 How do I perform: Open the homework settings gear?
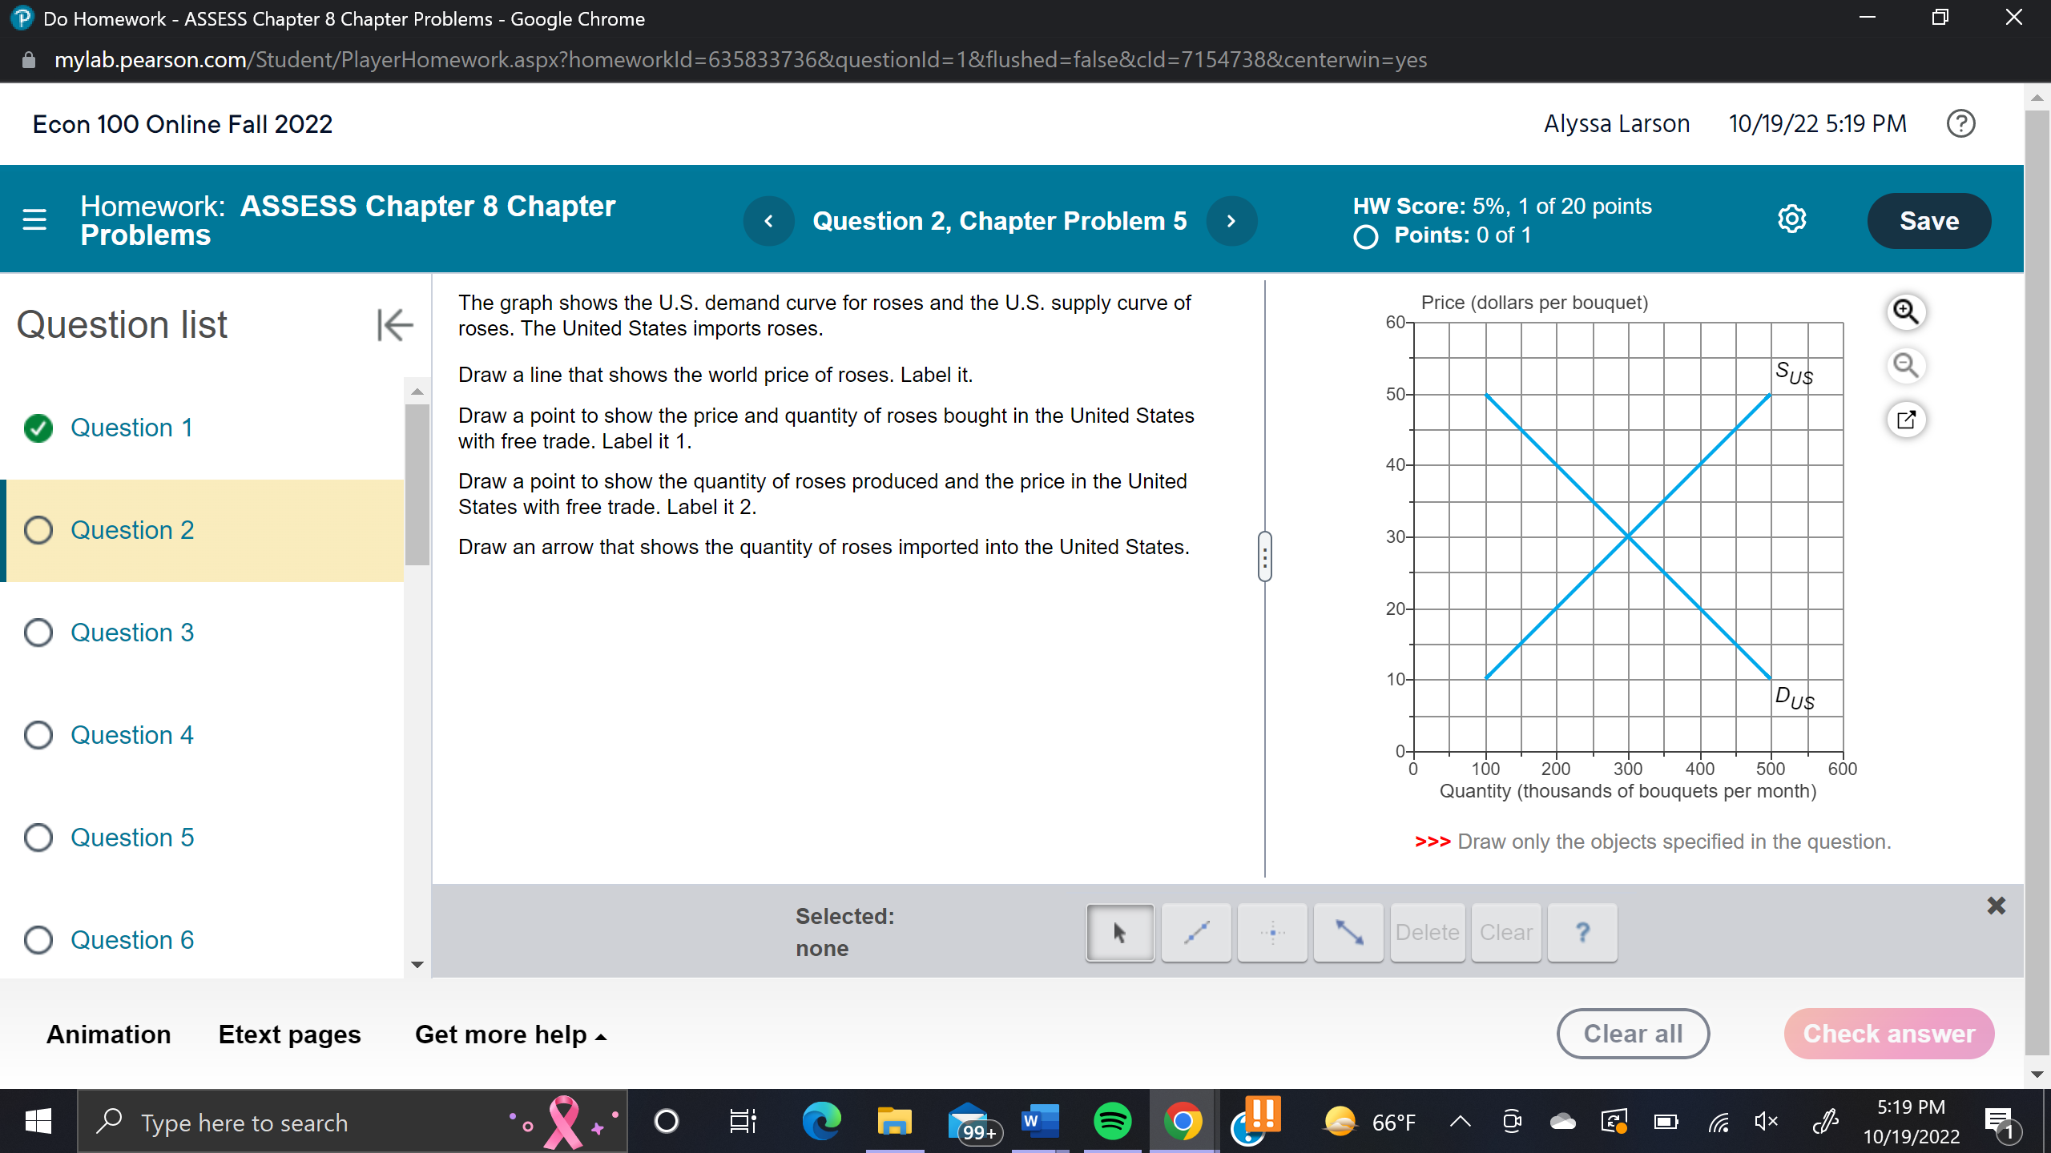point(1792,219)
